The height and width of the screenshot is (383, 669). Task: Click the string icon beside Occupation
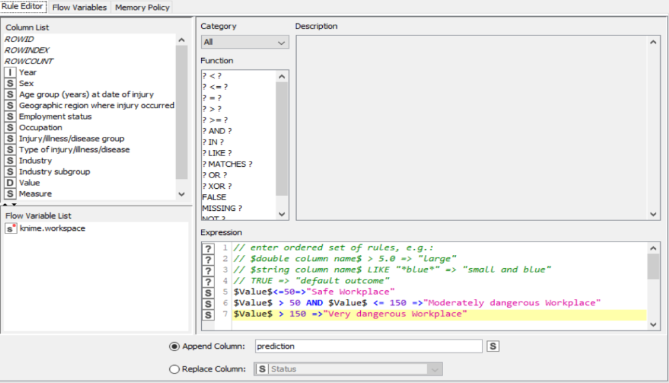(10, 128)
